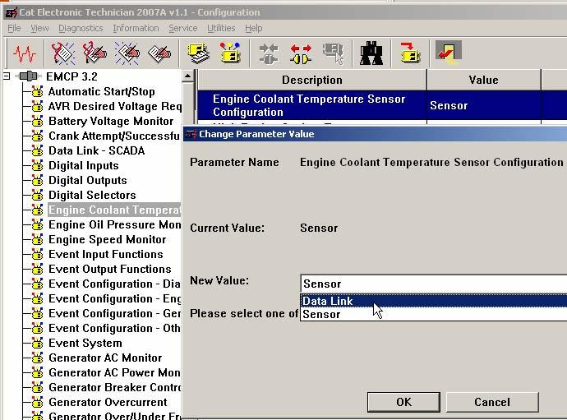Viewport: 567px width, 420px height.
Task: Click the Digital Inputs group icon
Action: 37,166
